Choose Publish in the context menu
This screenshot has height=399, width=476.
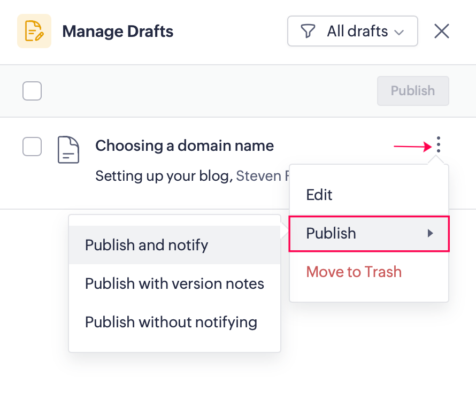(332, 233)
